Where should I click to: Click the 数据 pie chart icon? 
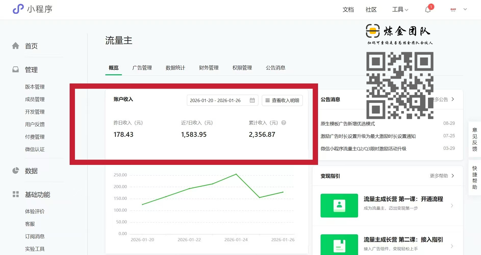tap(16, 171)
